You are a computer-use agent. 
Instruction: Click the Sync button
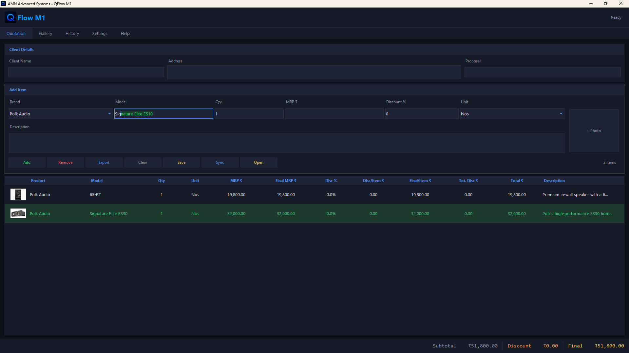coord(220,162)
